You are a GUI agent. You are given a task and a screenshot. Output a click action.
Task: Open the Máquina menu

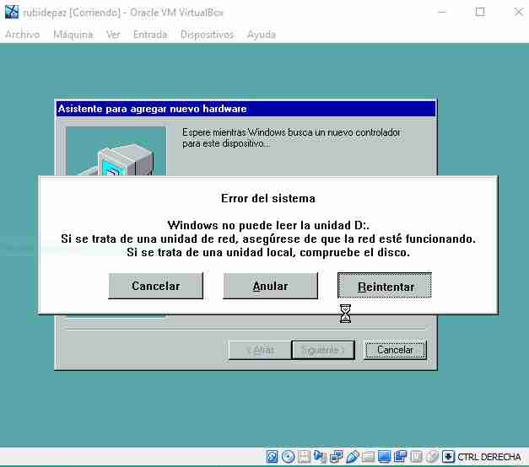coord(73,35)
